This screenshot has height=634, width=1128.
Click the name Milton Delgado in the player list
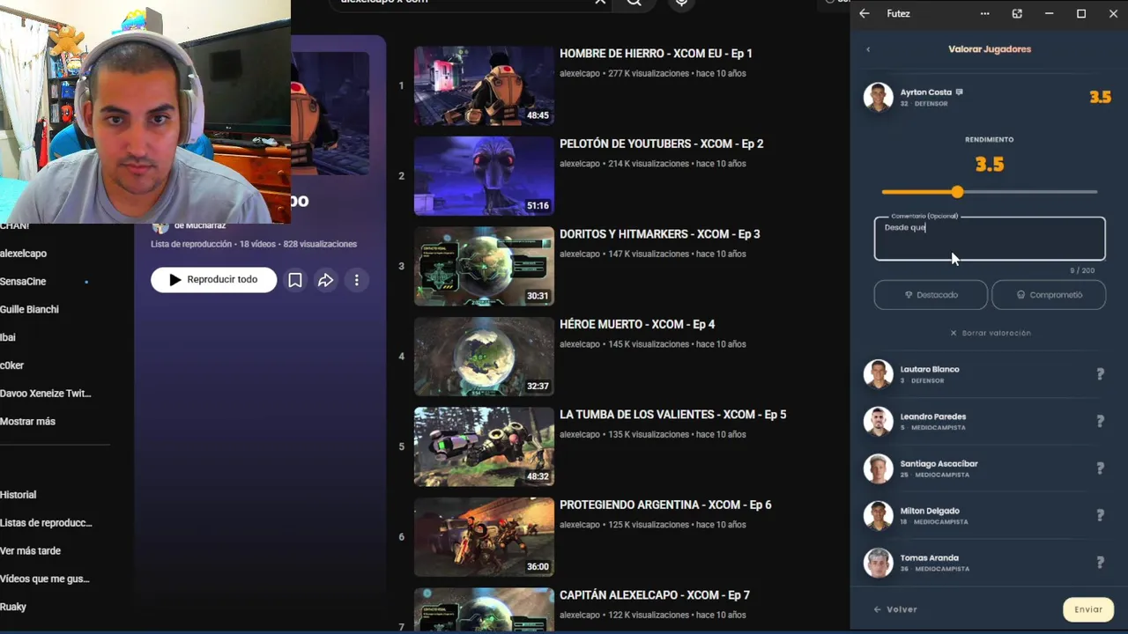coord(930,511)
